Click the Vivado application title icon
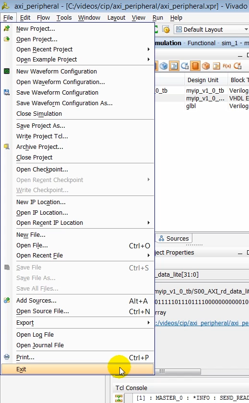 (x=5, y=6)
